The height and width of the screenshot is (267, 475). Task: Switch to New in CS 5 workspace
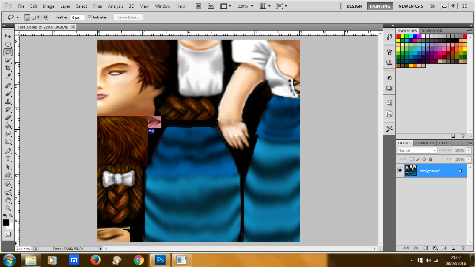(x=411, y=6)
